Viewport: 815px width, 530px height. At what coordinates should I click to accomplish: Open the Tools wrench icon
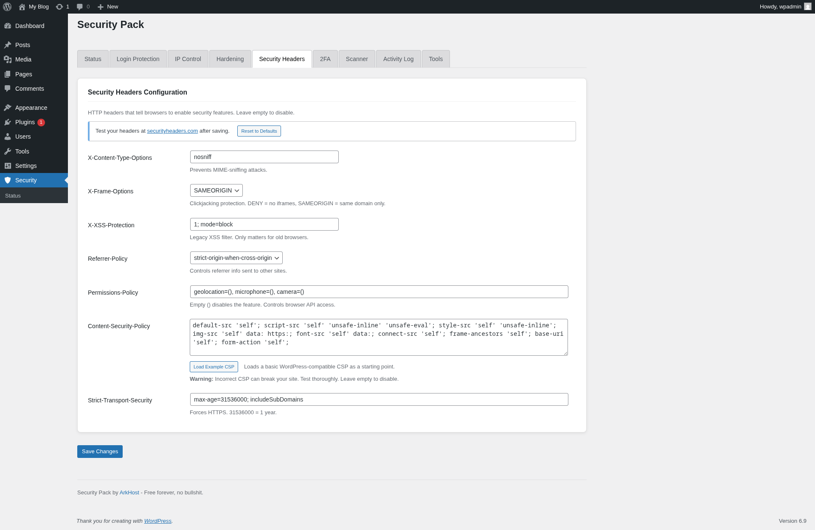[x=8, y=151]
